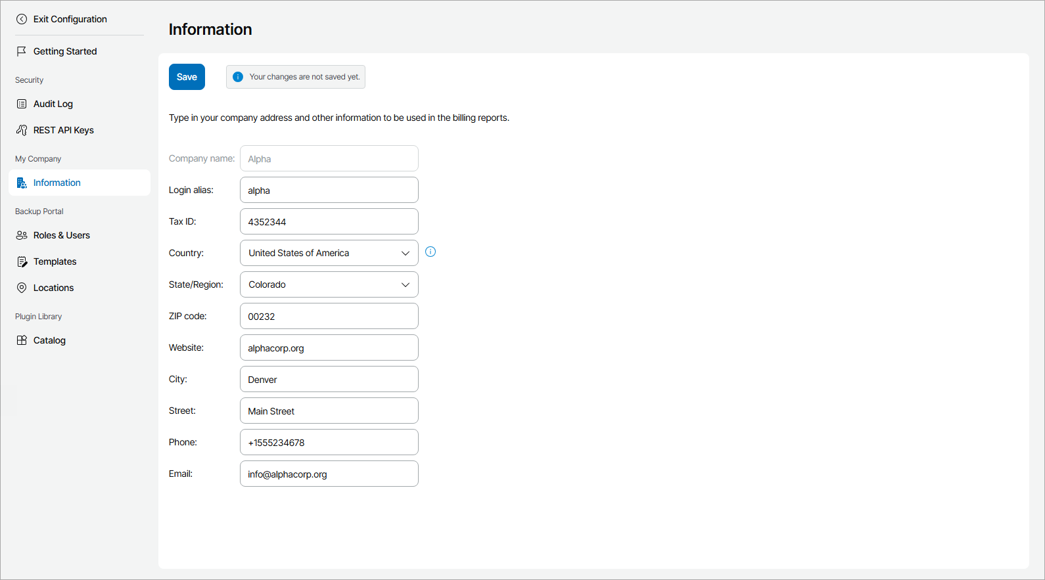
Task: Click the Roles & Users people icon
Action: (22, 235)
